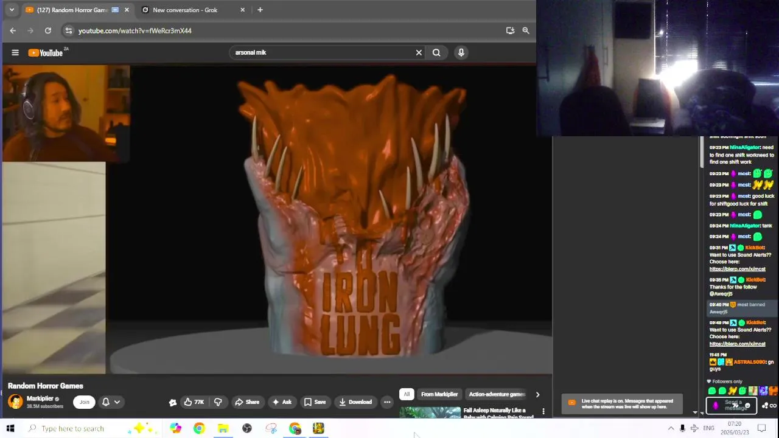Close the Grok conversation tab
Image resolution: width=779 pixels, height=438 pixels.
coord(242,10)
